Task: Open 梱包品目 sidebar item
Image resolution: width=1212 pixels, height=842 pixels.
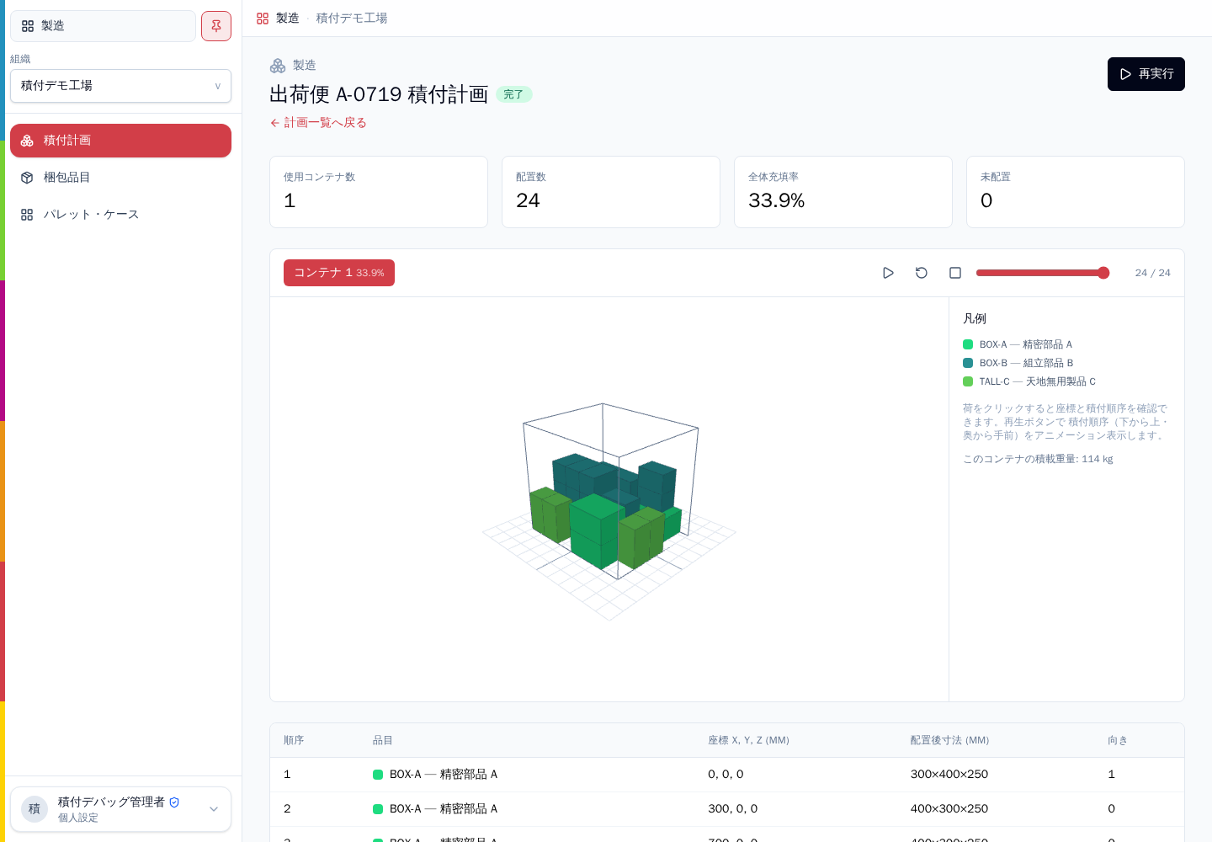Action: pos(120,178)
